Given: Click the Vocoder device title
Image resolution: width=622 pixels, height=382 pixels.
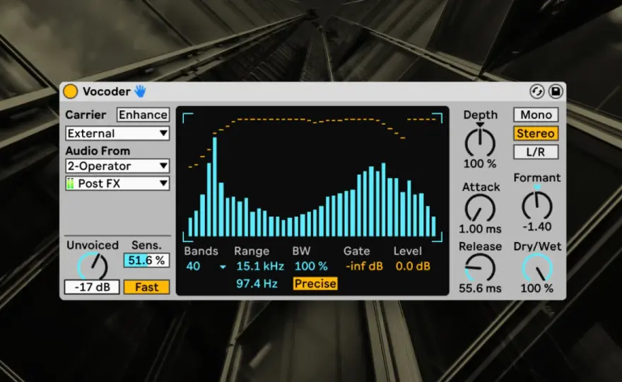Looking at the screenshot, I should 106,92.
